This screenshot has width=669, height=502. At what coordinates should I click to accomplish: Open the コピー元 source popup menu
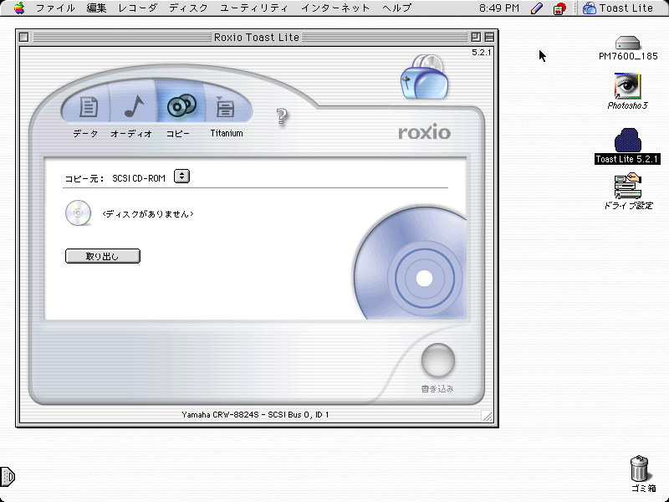181,176
